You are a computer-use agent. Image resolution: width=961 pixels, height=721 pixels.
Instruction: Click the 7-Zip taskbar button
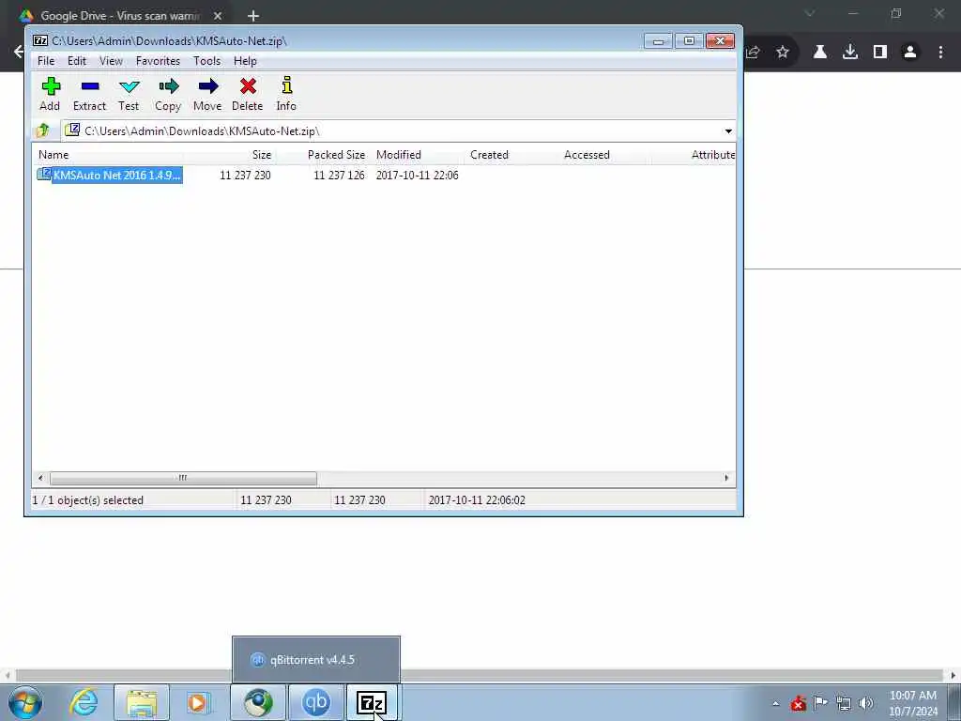click(x=372, y=702)
